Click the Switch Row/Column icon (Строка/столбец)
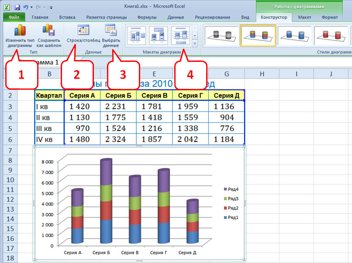 [83, 30]
